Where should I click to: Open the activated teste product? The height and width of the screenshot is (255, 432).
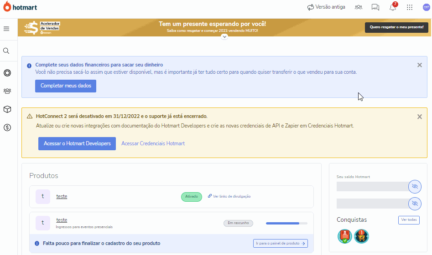pos(62,196)
